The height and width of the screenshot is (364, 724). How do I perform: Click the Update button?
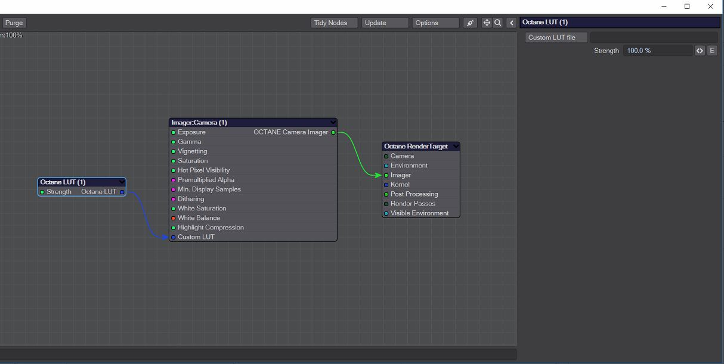[x=385, y=23]
